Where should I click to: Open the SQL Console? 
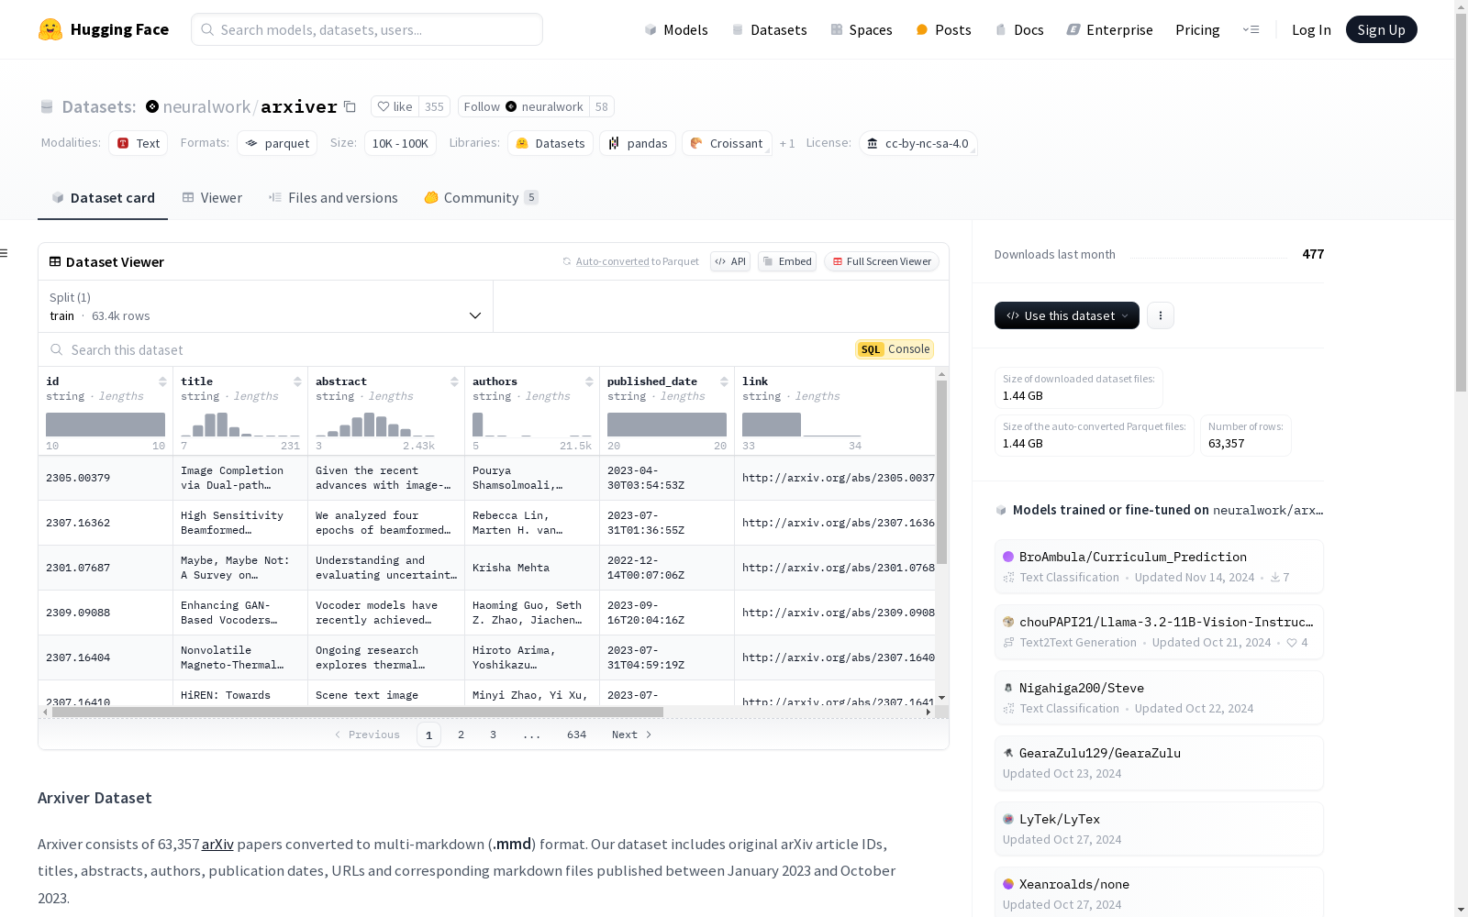(895, 349)
